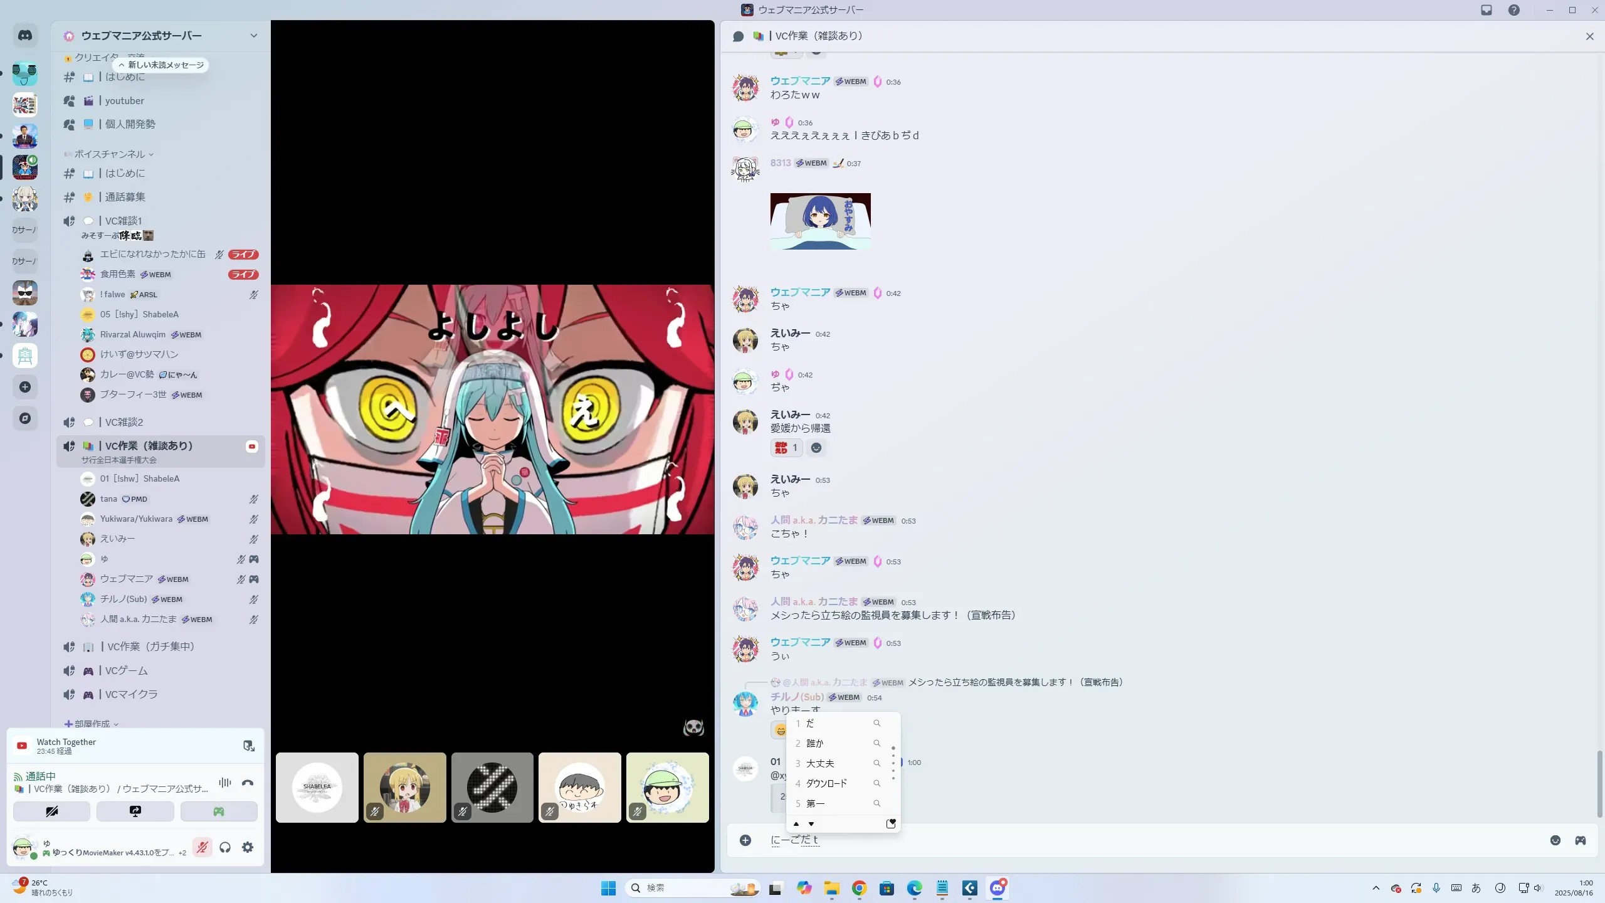Screen dimensions: 1605x903
Task: Open the VC雑談2 voice channel
Action: (124, 422)
